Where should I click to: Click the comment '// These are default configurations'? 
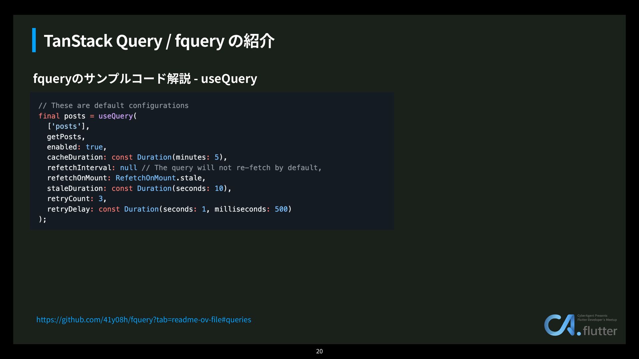point(113,106)
